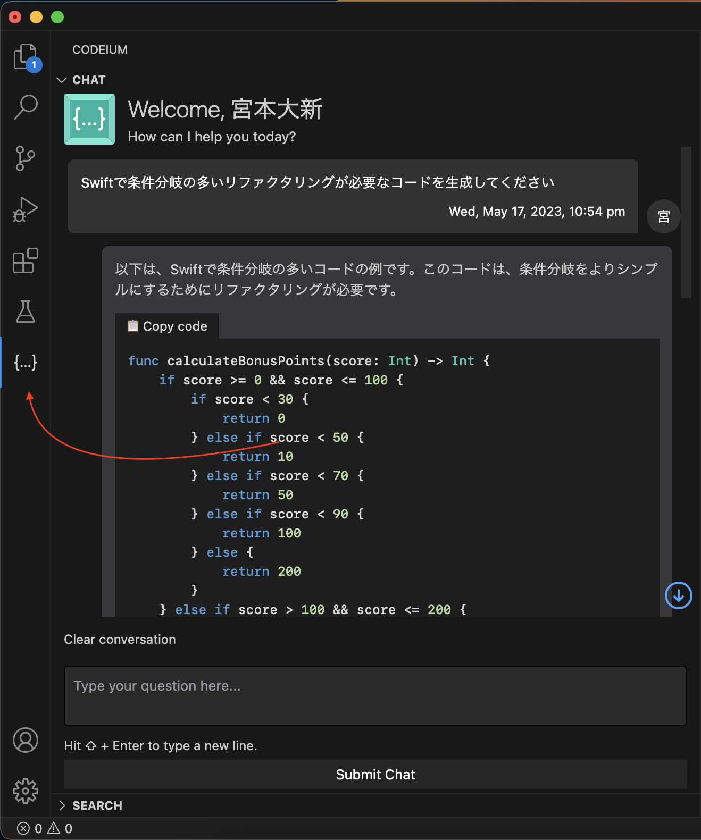Open the Search view magnifier icon

pos(26,107)
